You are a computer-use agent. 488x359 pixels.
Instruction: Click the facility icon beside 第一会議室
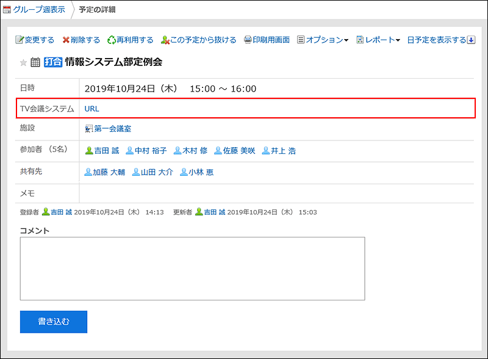click(x=89, y=129)
